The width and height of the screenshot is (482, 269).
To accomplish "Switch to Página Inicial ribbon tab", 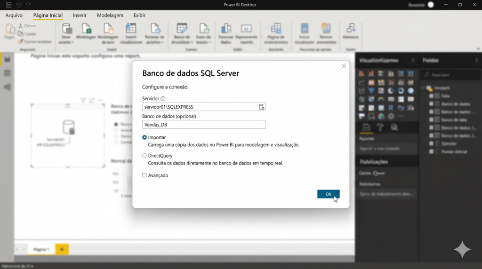I will [x=48, y=16].
